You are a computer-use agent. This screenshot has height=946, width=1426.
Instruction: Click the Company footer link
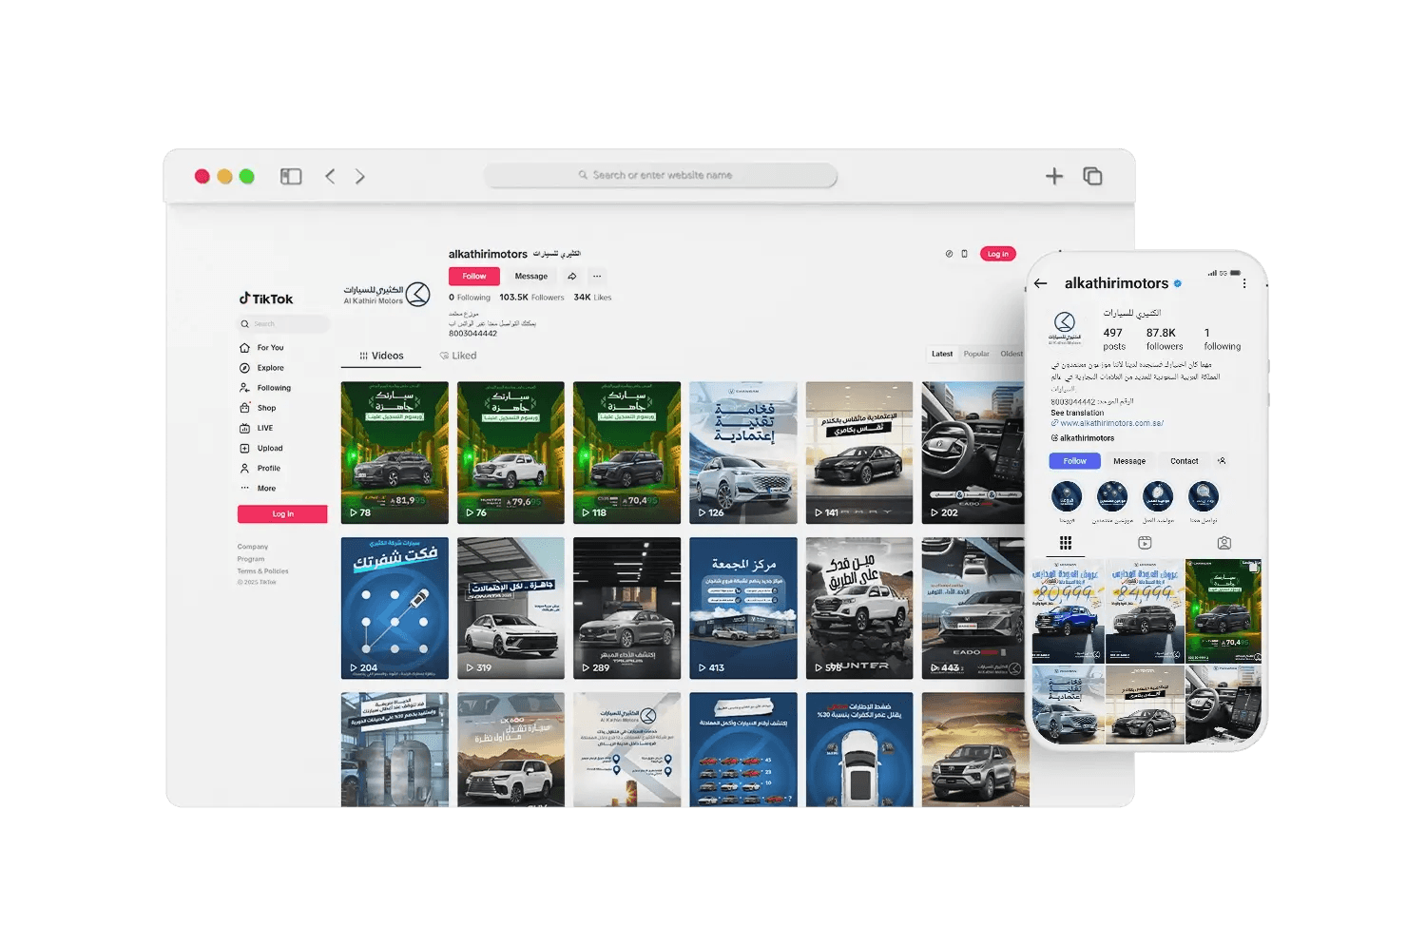[x=253, y=547]
